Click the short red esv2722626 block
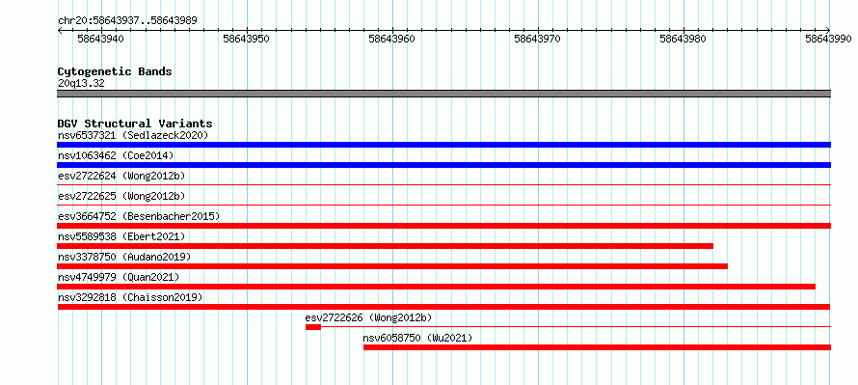Screen dimensions: 858x385 tap(313, 327)
